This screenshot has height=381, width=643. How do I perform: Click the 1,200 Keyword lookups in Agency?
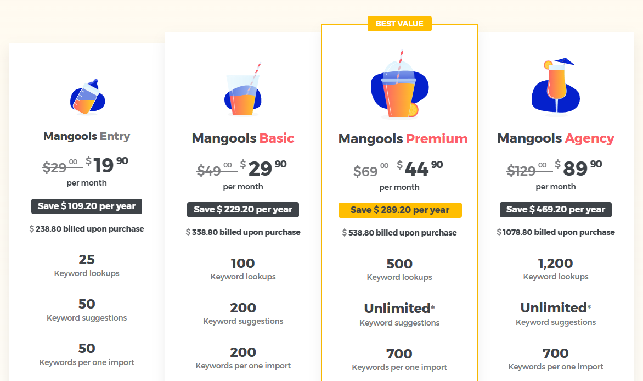556,269
